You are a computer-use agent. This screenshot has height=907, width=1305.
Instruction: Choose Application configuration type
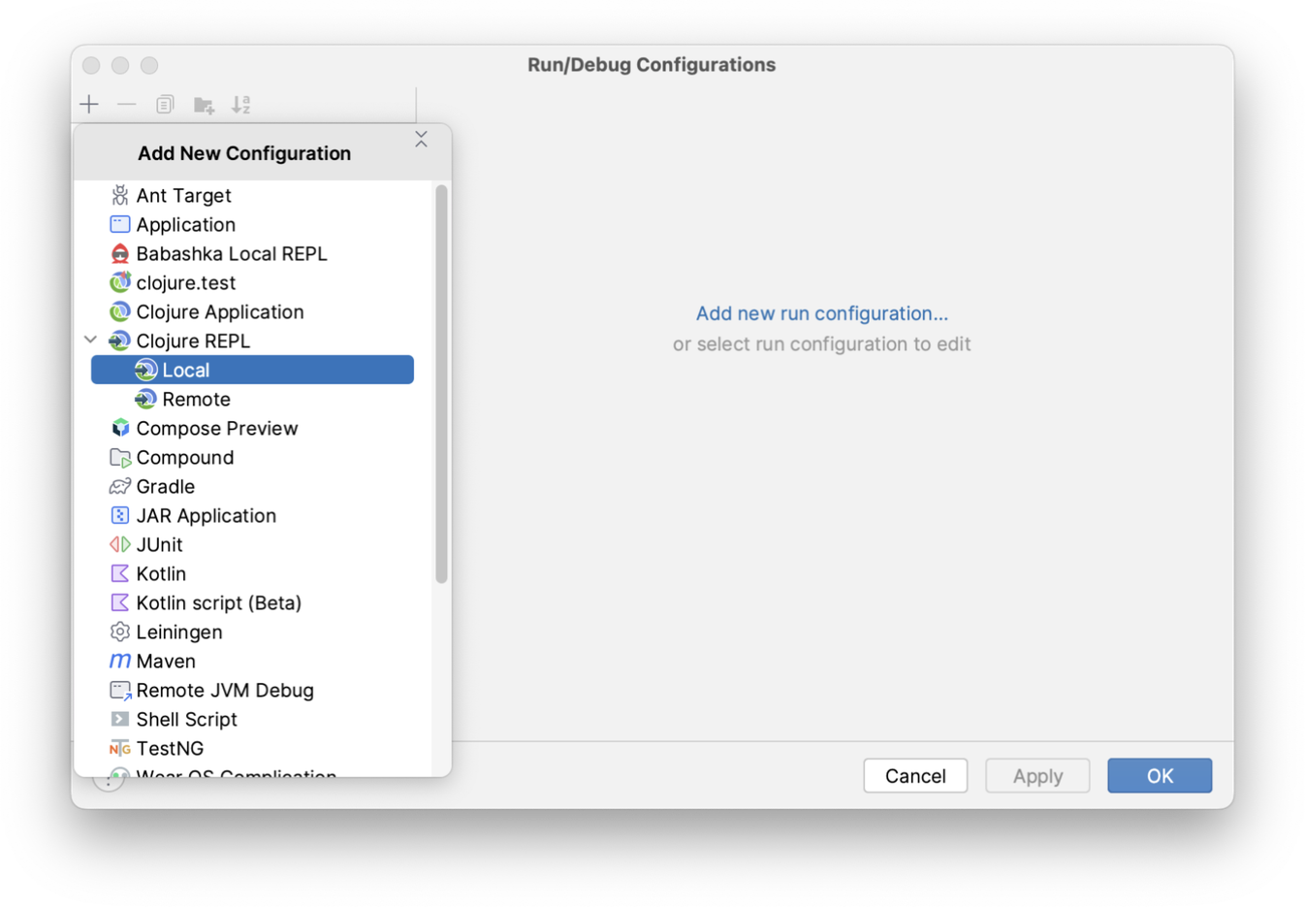(185, 224)
